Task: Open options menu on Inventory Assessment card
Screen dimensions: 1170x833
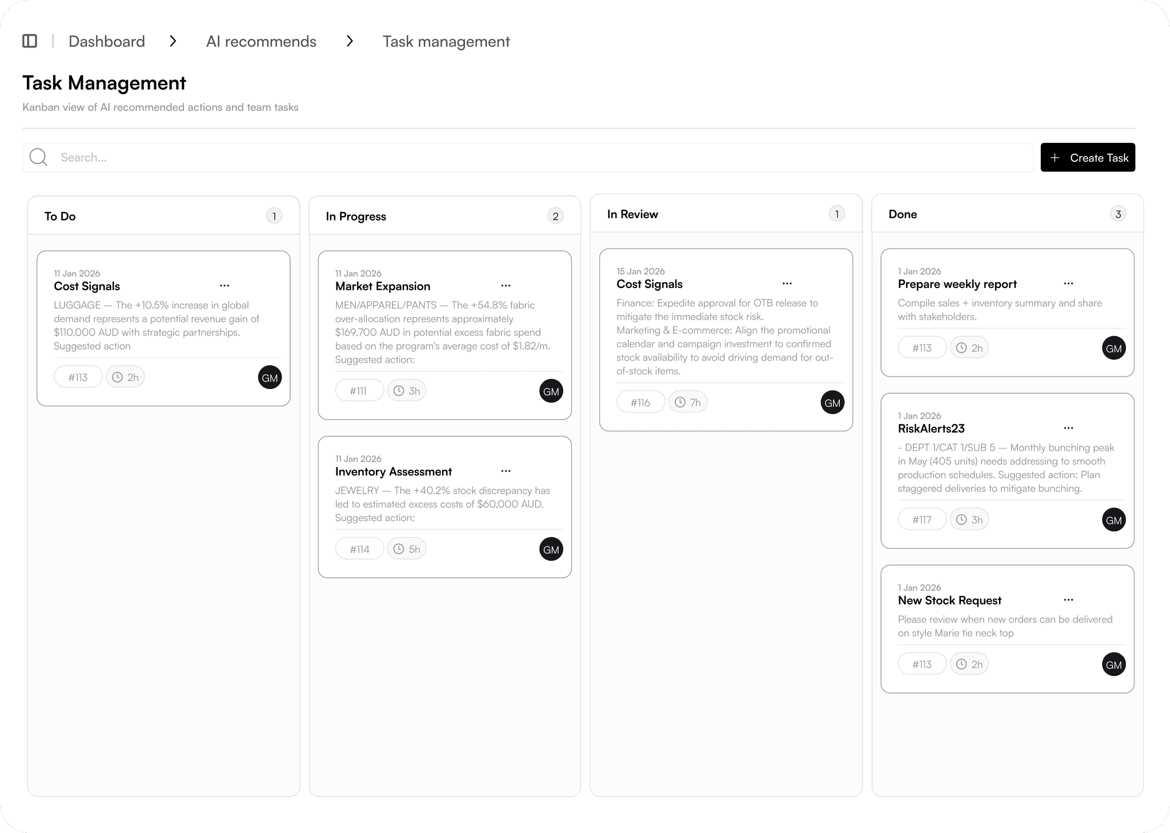Action: click(506, 471)
